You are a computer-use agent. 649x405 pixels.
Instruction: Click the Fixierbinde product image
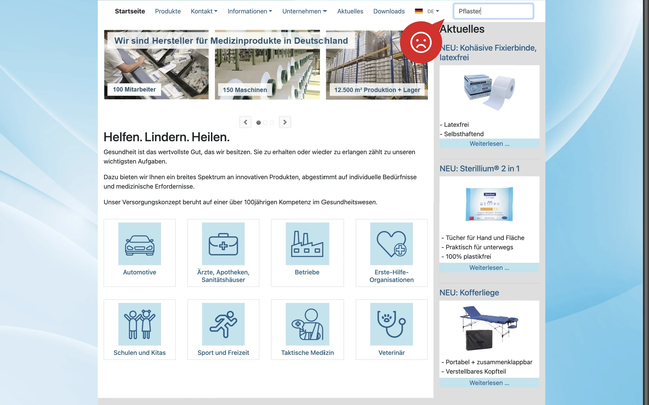(490, 92)
